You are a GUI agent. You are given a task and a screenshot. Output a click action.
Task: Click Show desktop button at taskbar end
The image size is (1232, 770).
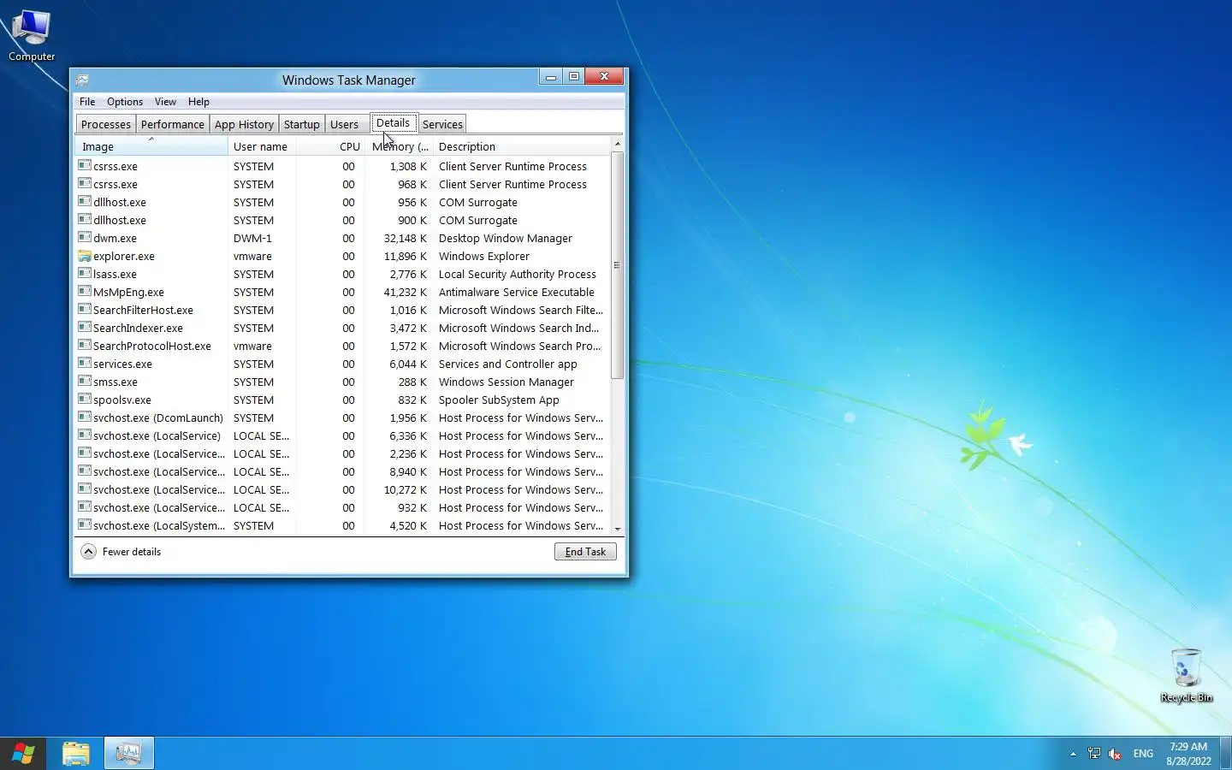coord(1226,754)
